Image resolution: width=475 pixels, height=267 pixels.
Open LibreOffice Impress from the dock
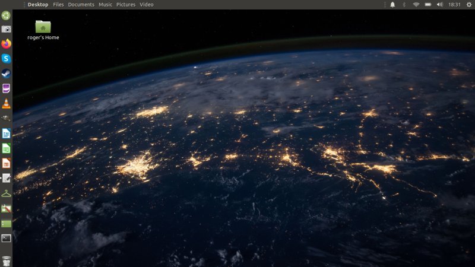coord(6,163)
